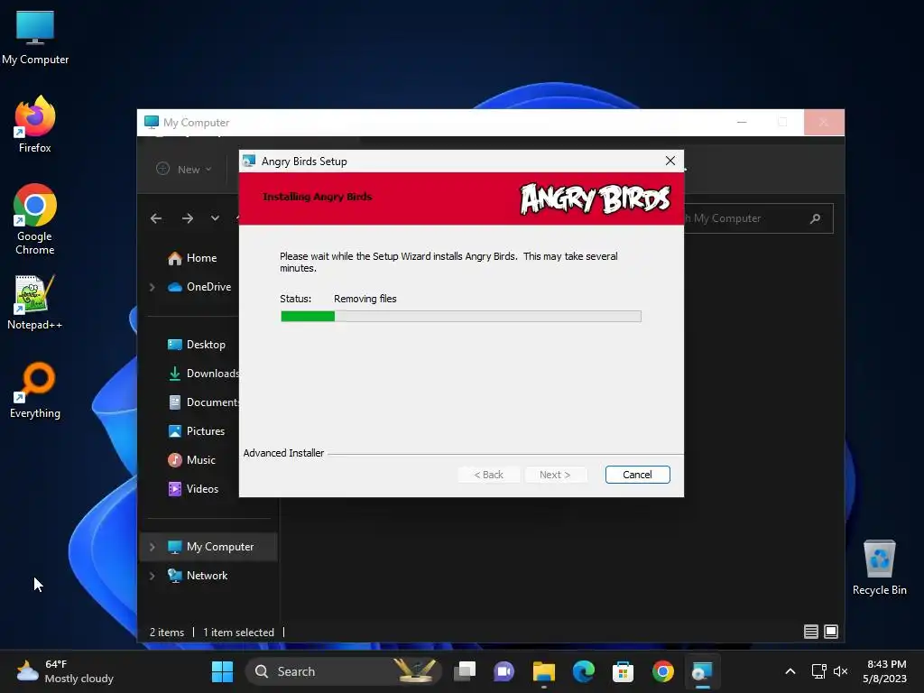Open the Windows Start menu
This screenshot has width=924, height=693.
click(222, 671)
